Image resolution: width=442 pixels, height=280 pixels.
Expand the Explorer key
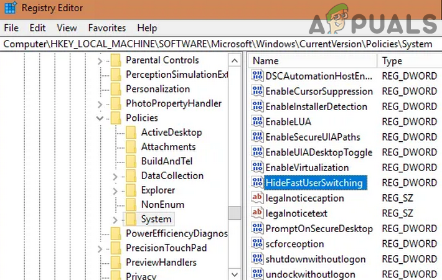point(115,191)
